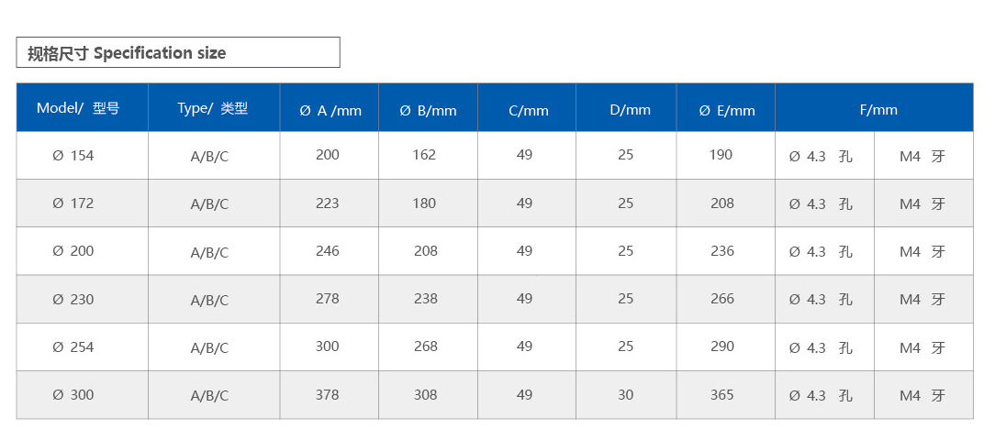Click the value 162 in Ø B column

pos(424,155)
